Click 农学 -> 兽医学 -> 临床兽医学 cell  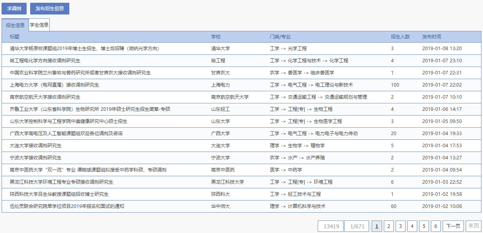click(x=302, y=73)
